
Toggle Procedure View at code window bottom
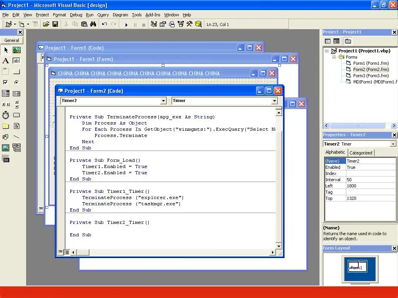coord(60,252)
